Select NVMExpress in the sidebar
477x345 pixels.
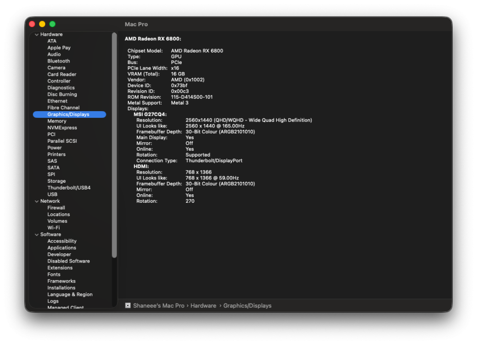coord(62,128)
